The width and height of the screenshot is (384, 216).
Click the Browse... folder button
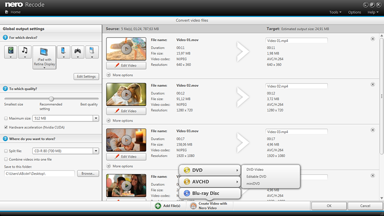click(x=88, y=173)
